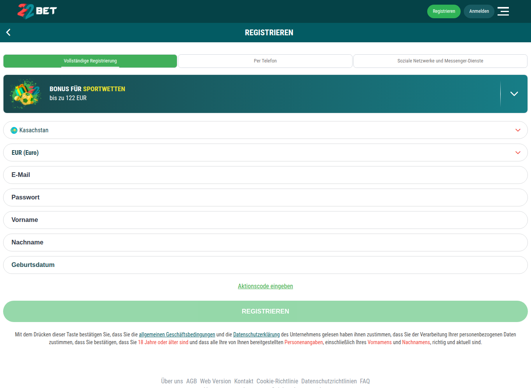
Task: Open the hamburger menu
Action: pyautogui.click(x=503, y=11)
